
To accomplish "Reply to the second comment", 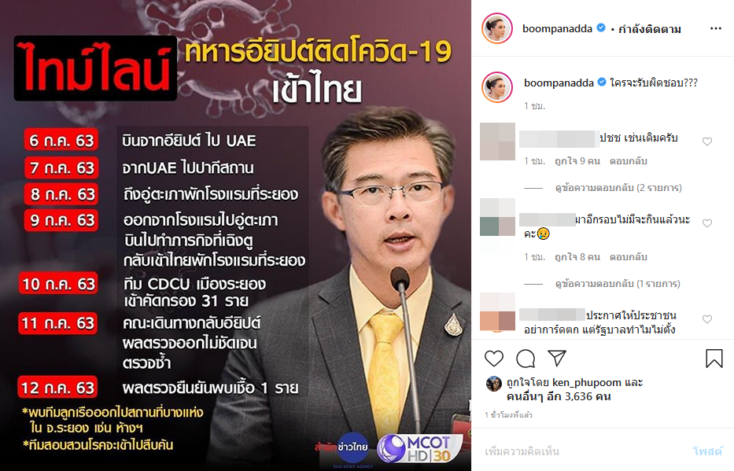I will (629, 257).
